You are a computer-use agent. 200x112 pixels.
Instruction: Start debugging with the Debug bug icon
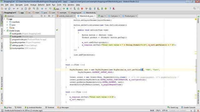(x=67, y=9)
